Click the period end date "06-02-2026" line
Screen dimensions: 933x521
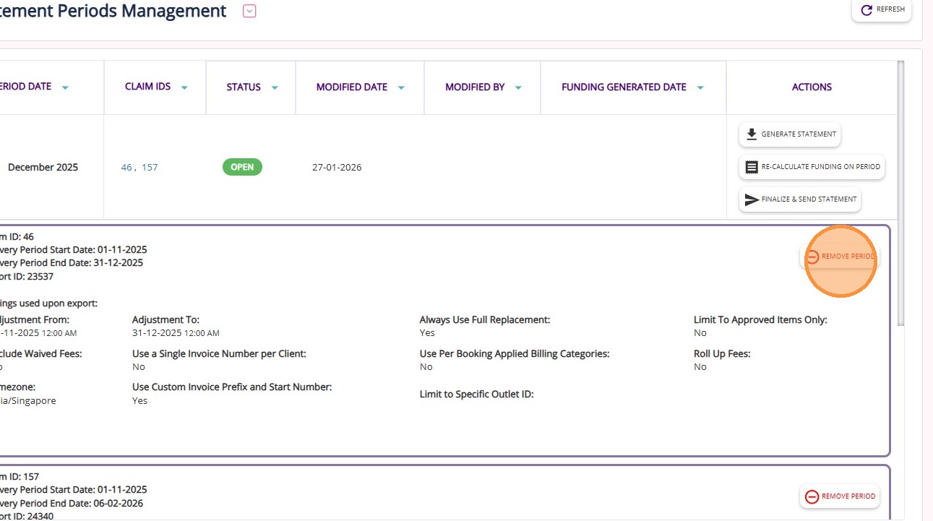tap(72, 503)
